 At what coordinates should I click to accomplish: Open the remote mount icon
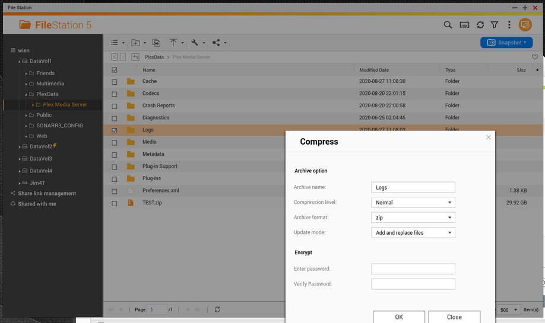[x=464, y=25]
